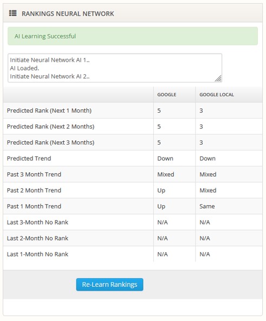Image resolution: width=266 pixels, height=321 pixels.
Task: Click the GOOGLE column header
Action: [x=167, y=95]
